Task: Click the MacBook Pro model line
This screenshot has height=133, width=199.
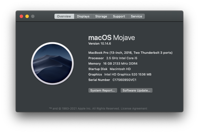Action: point(130,53)
